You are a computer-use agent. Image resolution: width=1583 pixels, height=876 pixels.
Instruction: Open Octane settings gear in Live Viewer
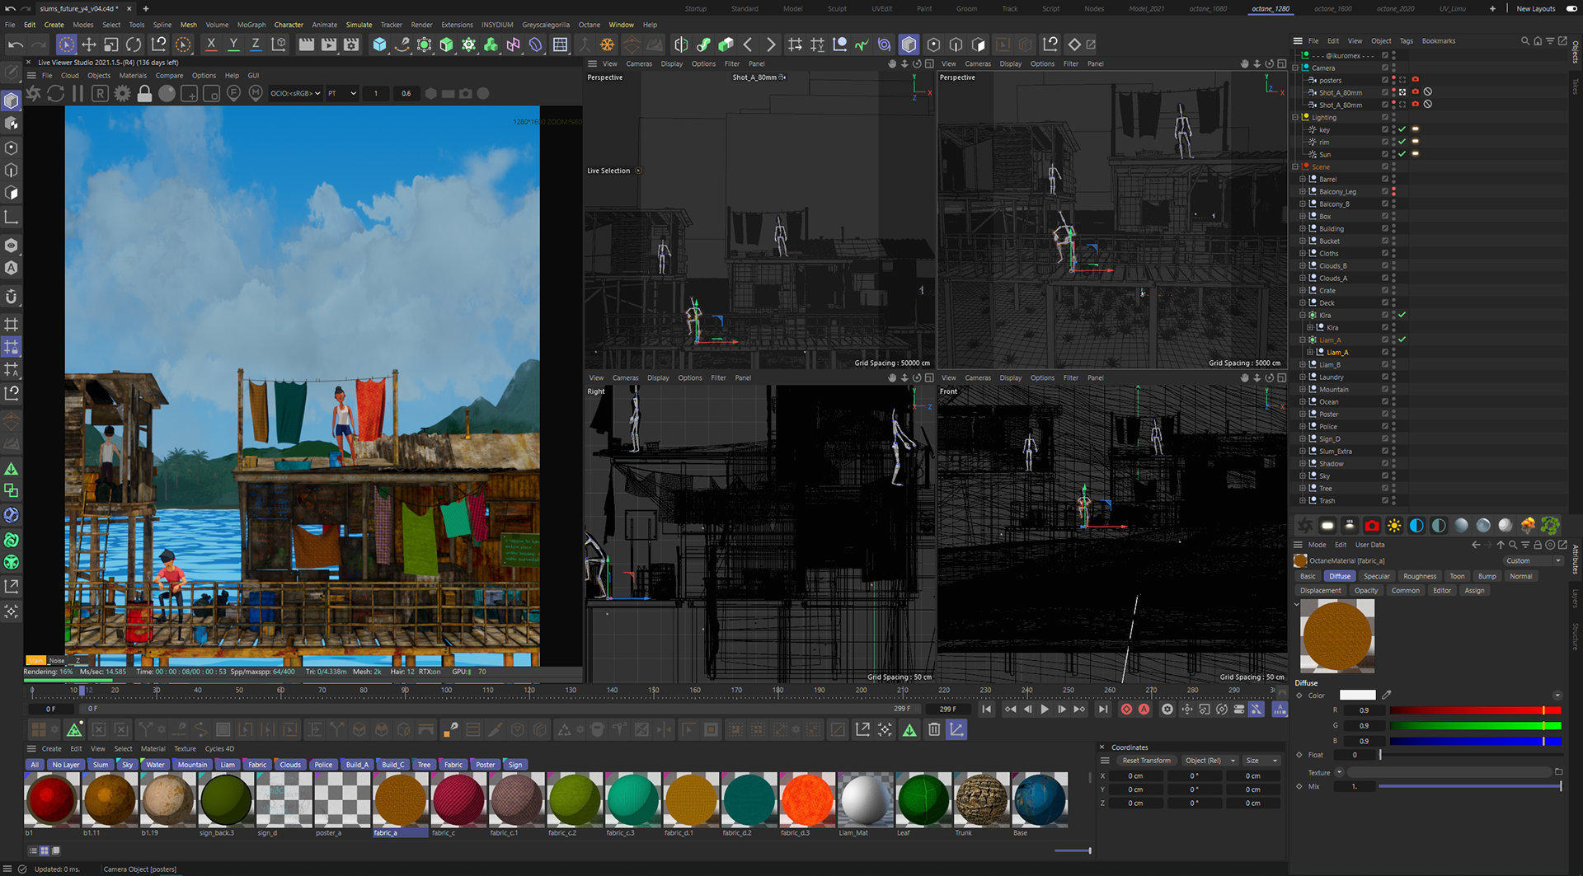coord(122,93)
